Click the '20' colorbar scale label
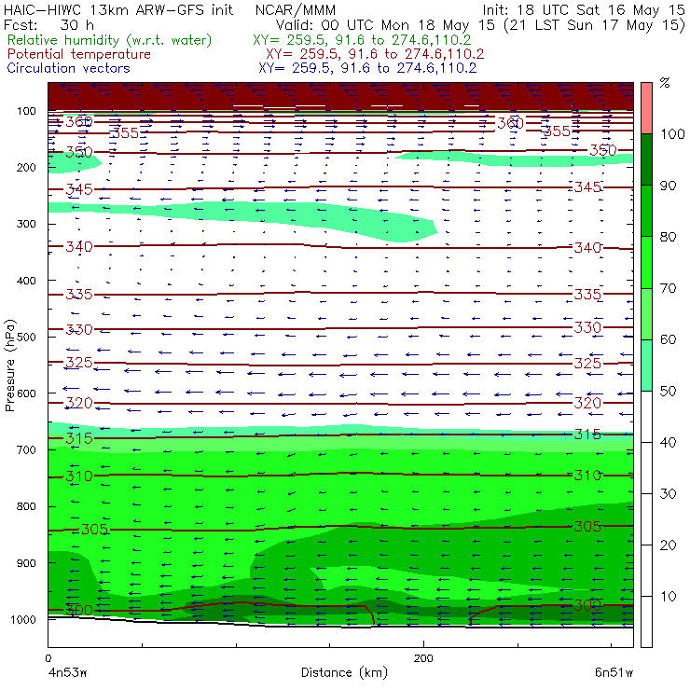This screenshot has height=690, width=690. (x=668, y=545)
